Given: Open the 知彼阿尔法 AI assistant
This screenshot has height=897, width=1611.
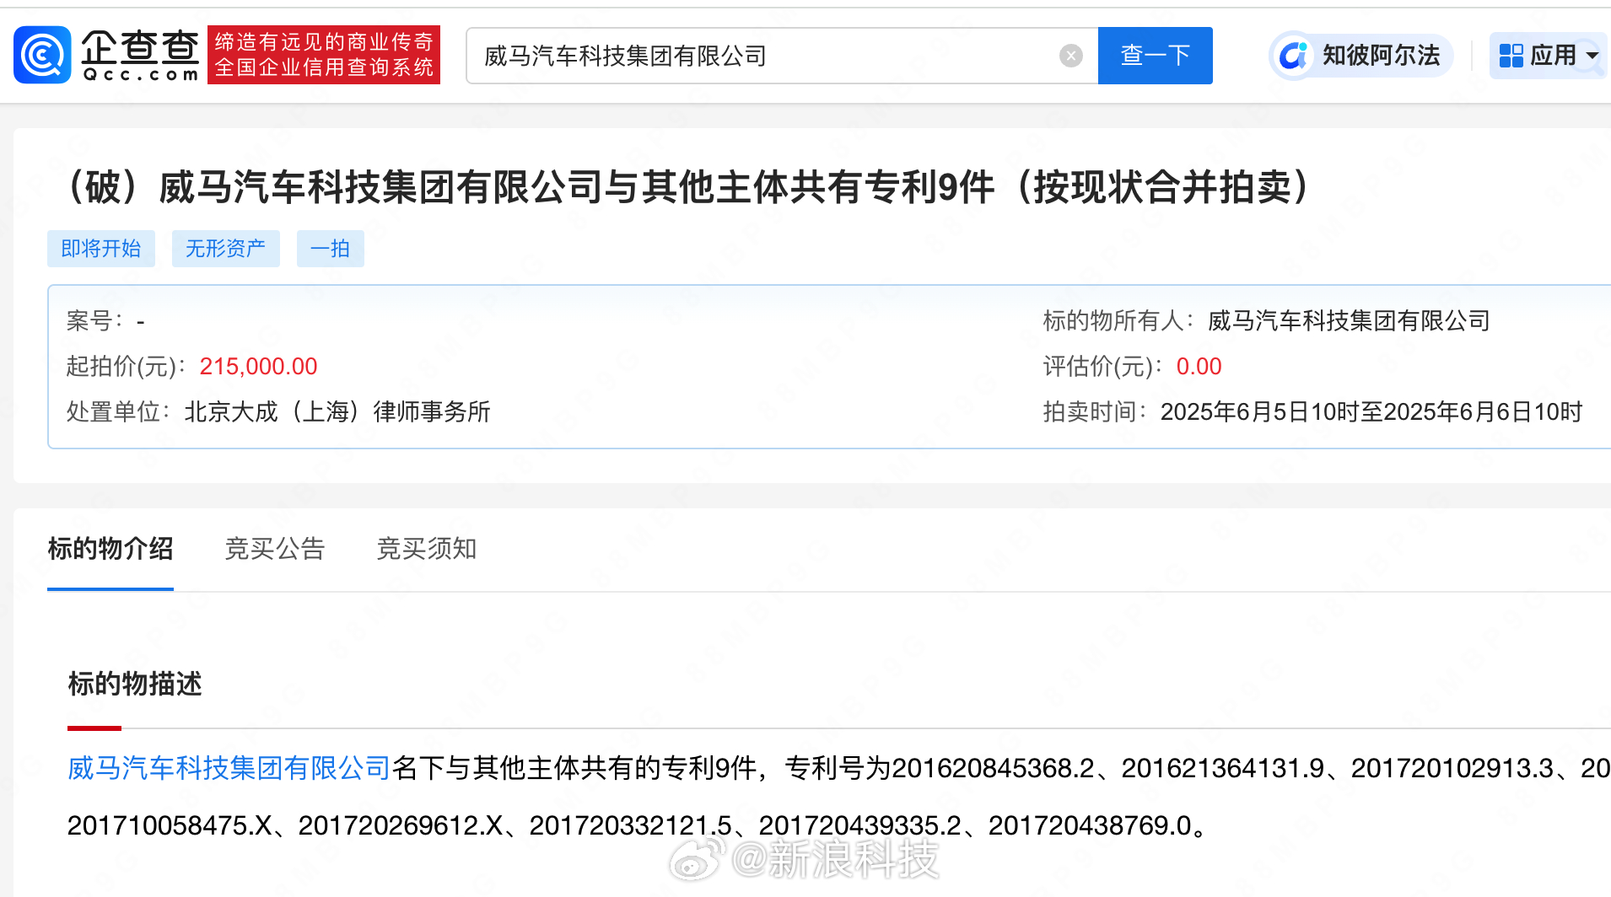Looking at the screenshot, I should click(1361, 56).
